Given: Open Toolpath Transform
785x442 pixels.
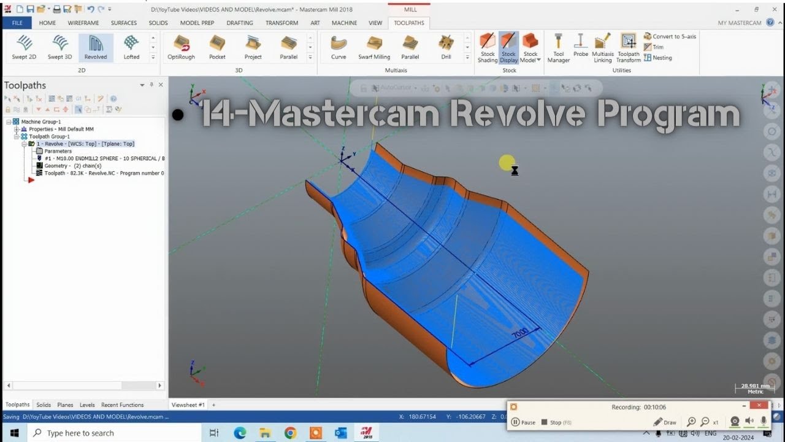Looking at the screenshot, I should (x=629, y=48).
